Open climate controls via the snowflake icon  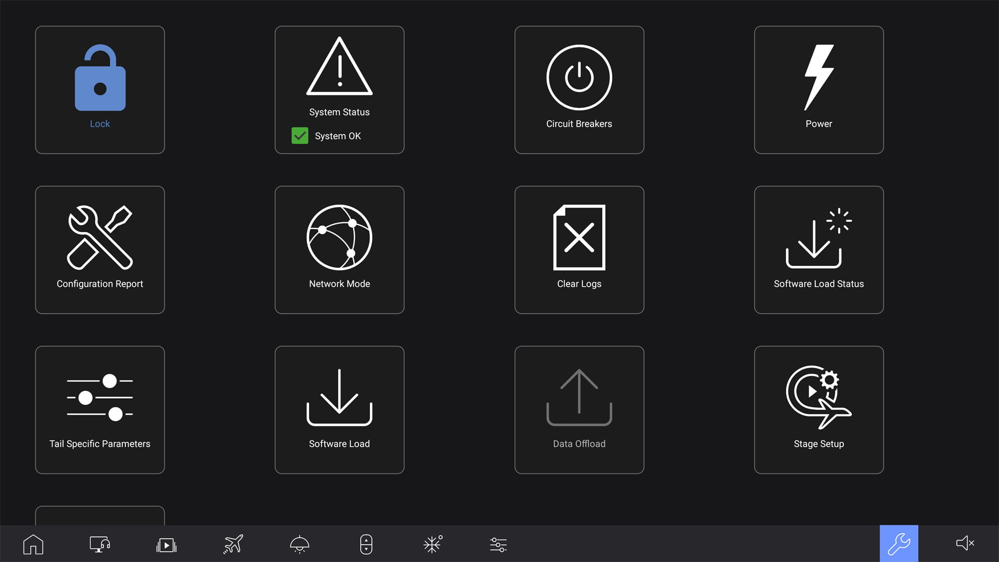pos(432,543)
